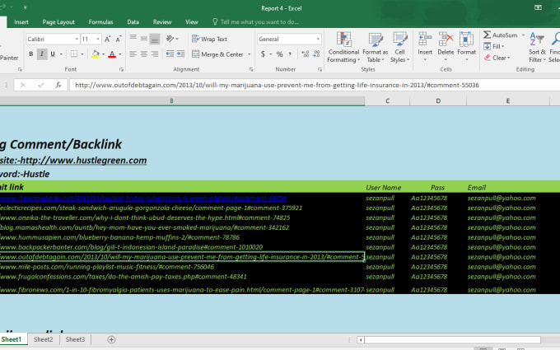Image resolution: width=560 pixels, height=350 pixels.
Task: Open the Insert ribbon tab
Action: coord(21,21)
